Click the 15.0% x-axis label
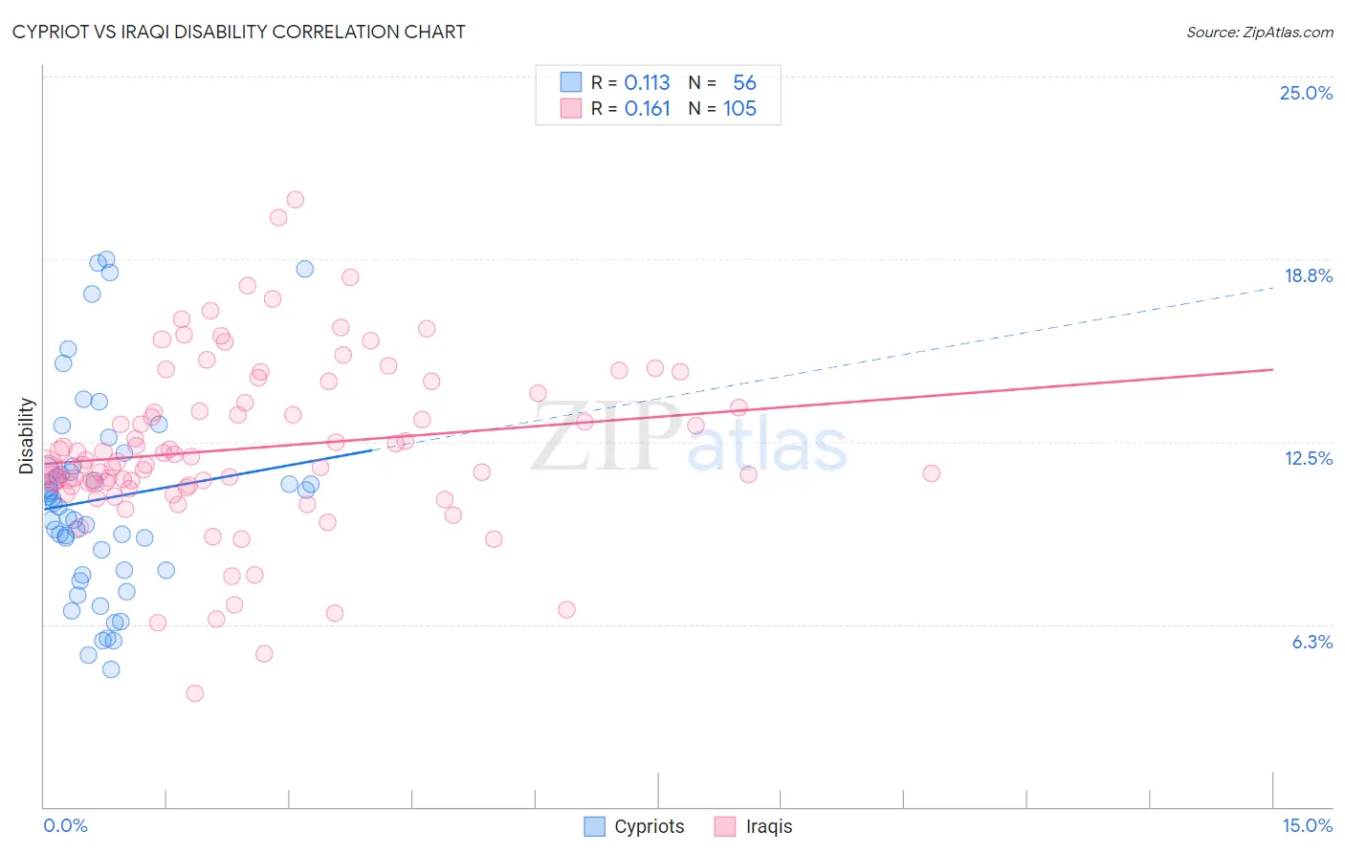 pyautogui.click(x=1307, y=825)
